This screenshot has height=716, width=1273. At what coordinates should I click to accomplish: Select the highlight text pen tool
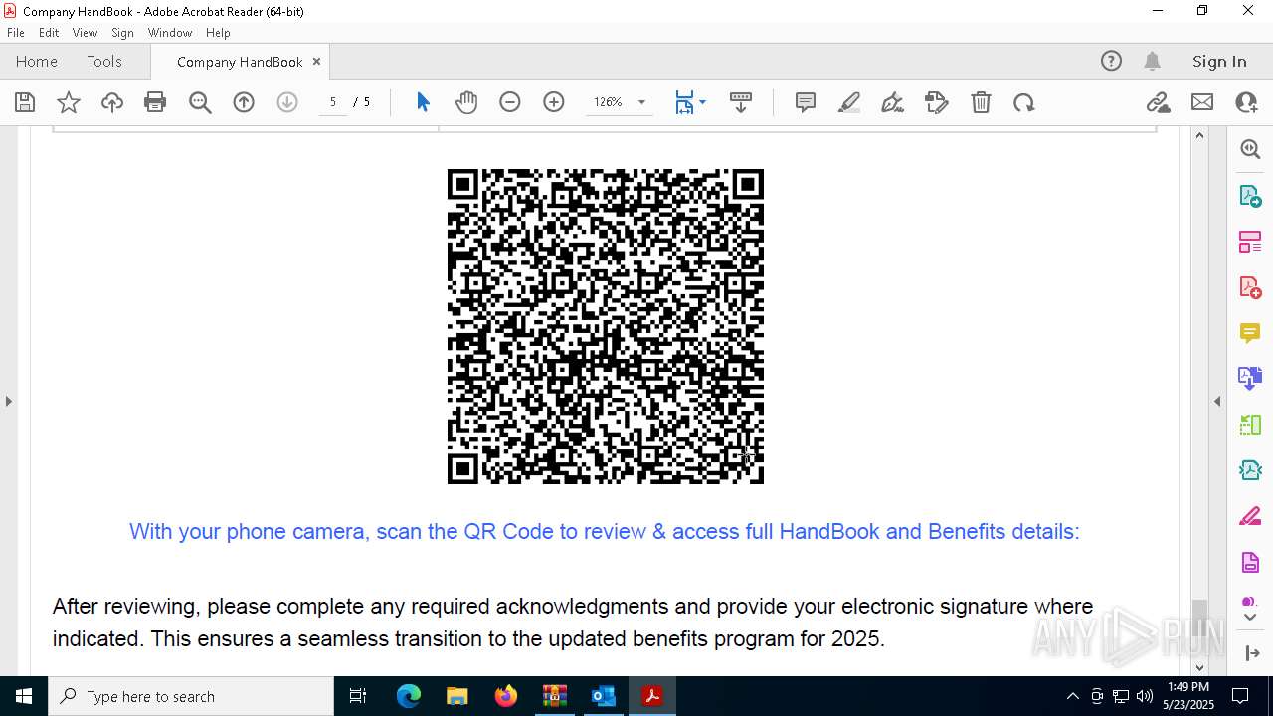(849, 102)
